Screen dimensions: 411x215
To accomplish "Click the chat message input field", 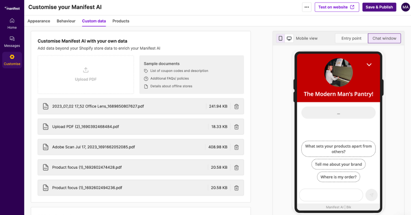I will [x=331, y=195].
